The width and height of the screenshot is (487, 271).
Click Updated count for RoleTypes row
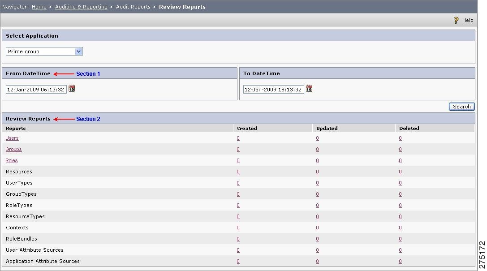(x=317, y=205)
